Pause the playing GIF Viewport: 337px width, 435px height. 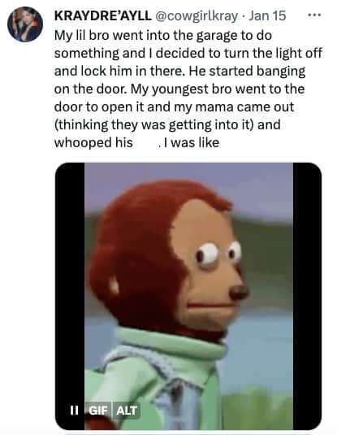(x=74, y=410)
